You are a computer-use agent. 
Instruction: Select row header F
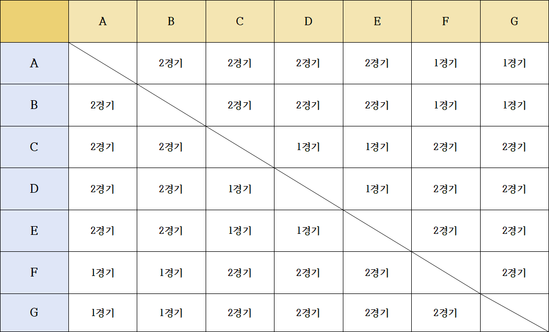(x=34, y=272)
